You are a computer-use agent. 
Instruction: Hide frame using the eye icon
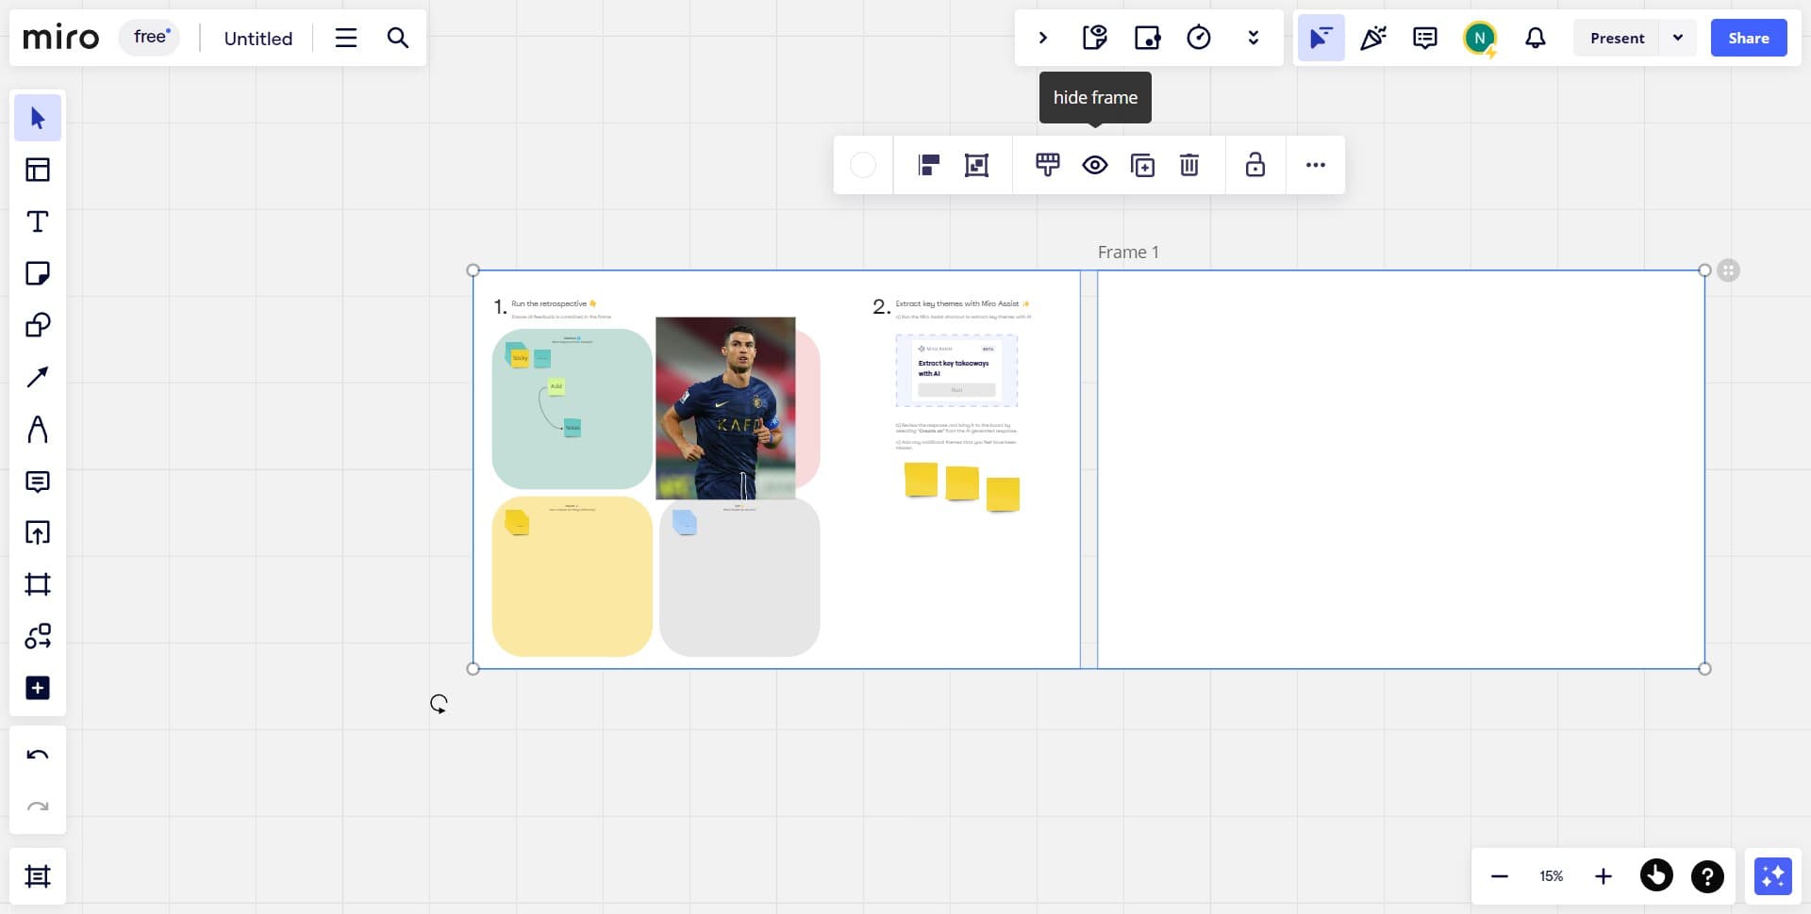pyautogui.click(x=1094, y=165)
